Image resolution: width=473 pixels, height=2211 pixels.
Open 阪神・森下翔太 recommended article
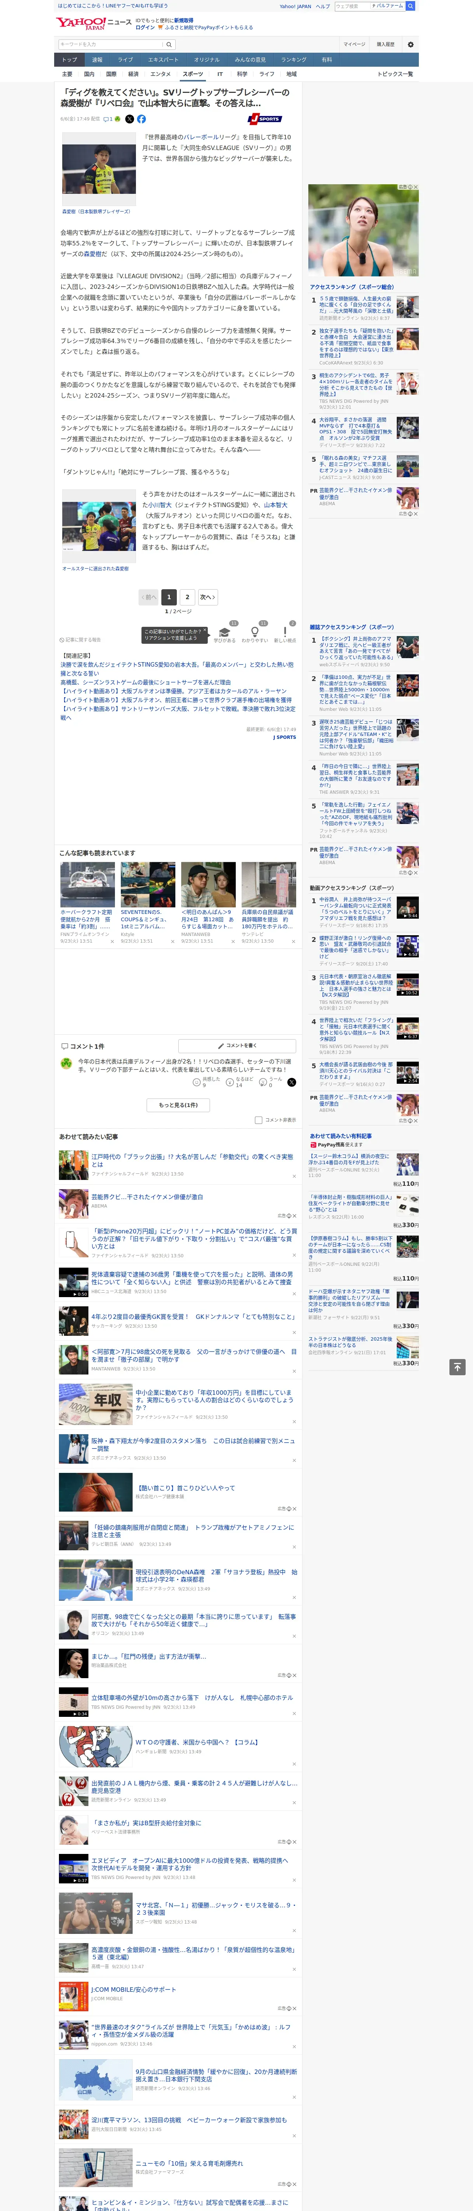pyautogui.click(x=193, y=1445)
